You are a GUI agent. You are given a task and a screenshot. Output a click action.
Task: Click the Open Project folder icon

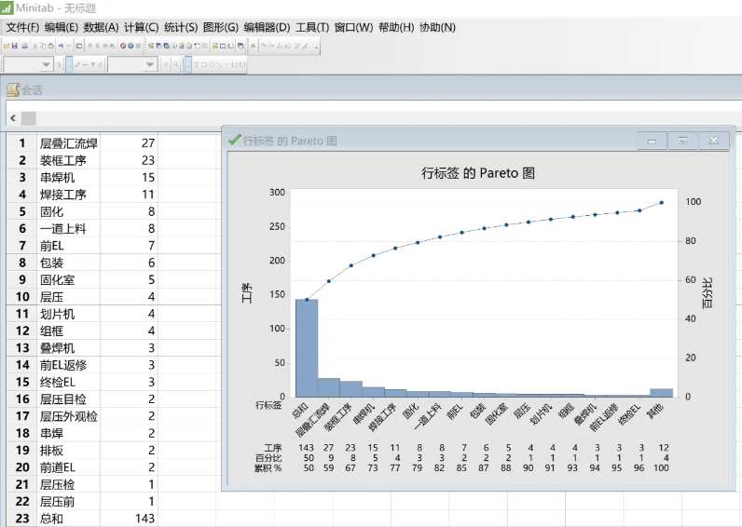coord(7,46)
